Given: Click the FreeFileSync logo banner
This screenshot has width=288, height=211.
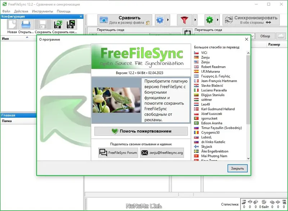Looking at the screenshot, I should (x=141, y=57).
